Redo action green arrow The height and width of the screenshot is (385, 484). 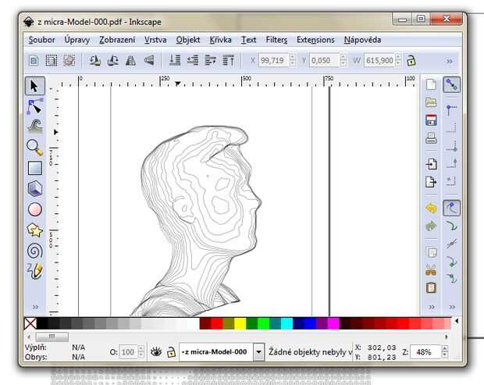(431, 226)
